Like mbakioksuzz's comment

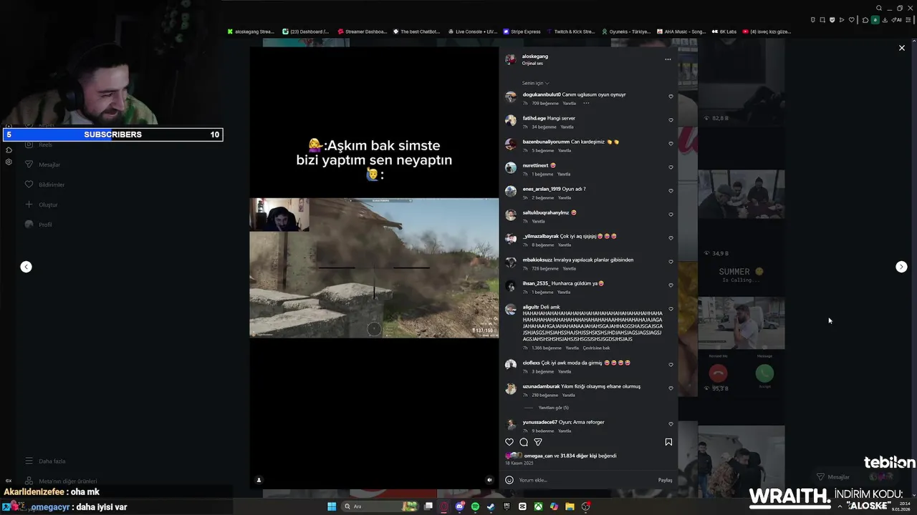click(x=671, y=262)
